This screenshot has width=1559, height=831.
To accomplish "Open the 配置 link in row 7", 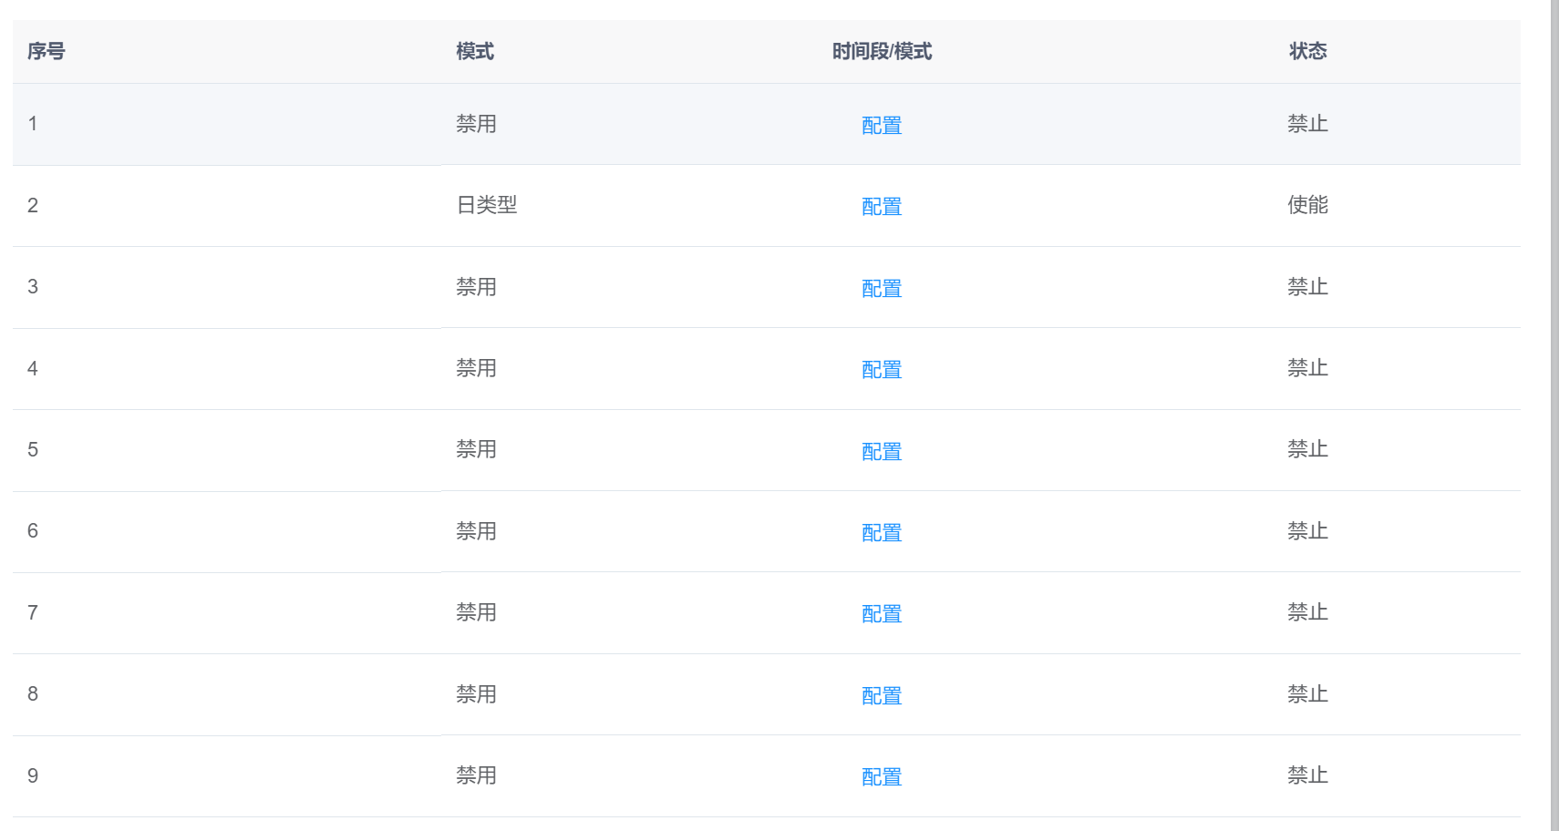I will (882, 614).
